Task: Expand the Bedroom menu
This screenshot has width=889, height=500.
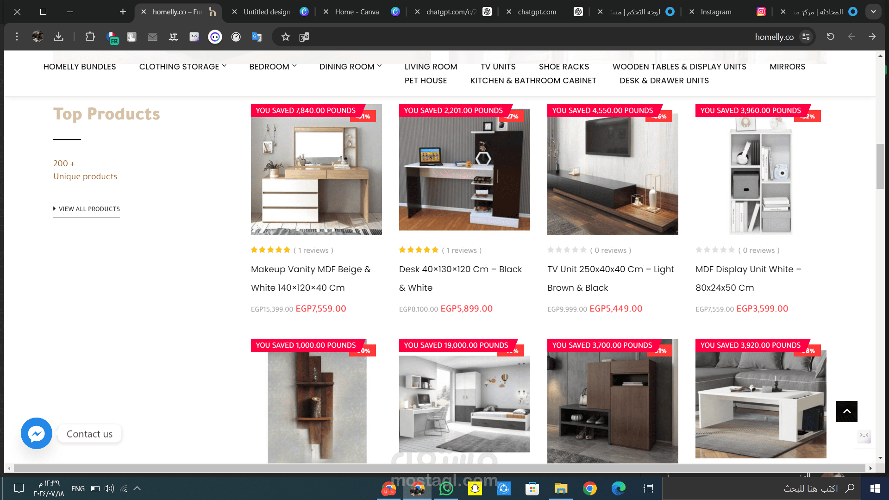Action: point(273,67)
